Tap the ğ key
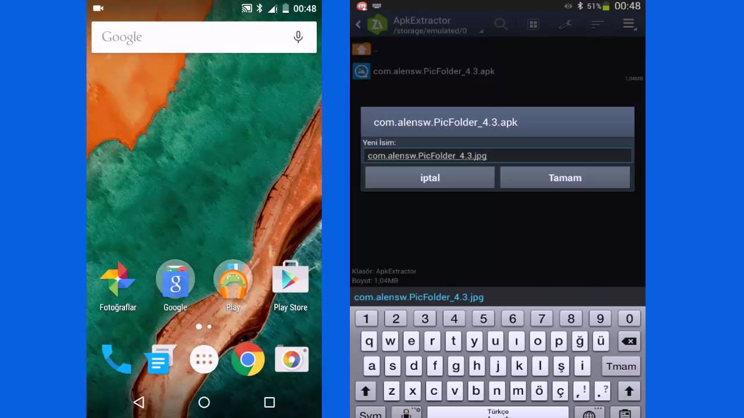This screenshot has height=418, width=744. (x=580, y=341)
